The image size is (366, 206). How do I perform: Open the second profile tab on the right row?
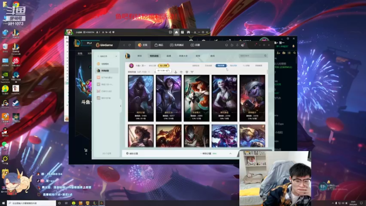click(208, 65)
